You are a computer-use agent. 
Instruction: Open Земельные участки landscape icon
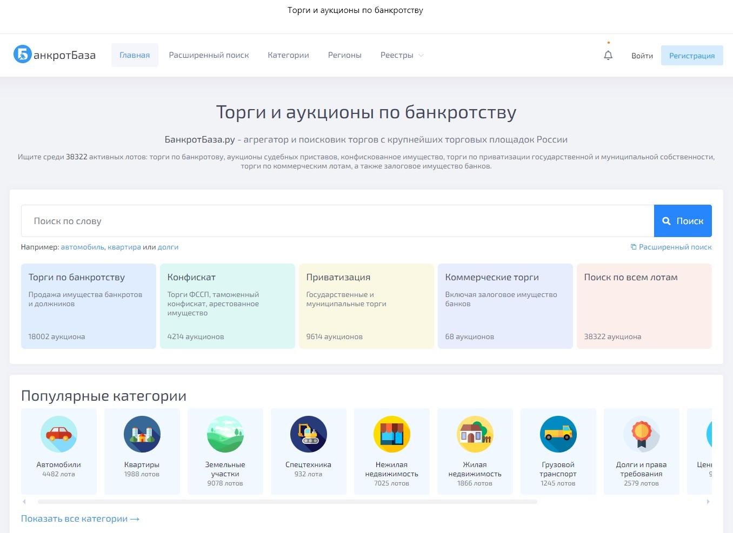pos(225,434)
